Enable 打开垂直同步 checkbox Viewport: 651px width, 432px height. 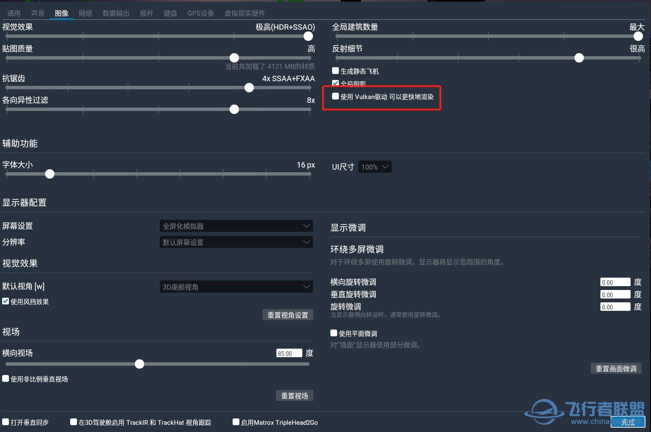[6, 422]
